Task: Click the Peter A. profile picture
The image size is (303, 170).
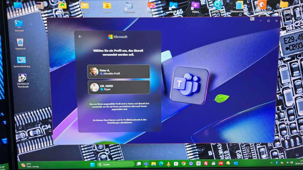Action: (94, 72)
